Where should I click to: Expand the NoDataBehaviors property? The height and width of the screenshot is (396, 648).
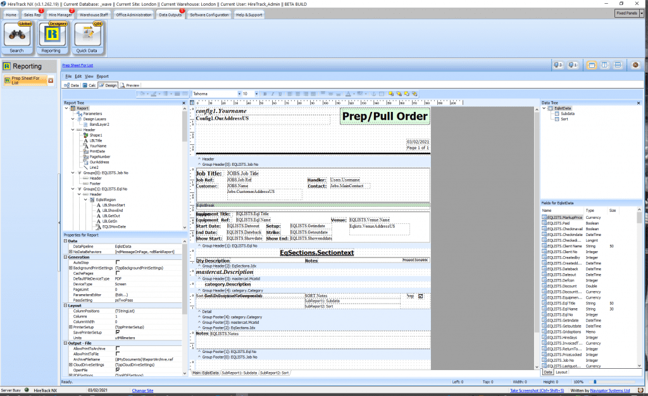coord(70,252)
